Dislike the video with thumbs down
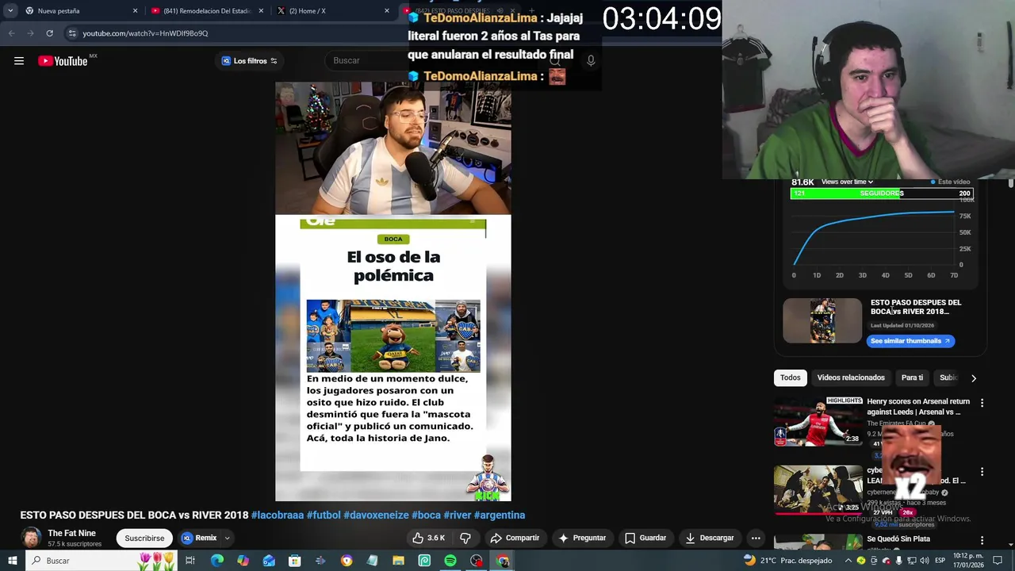The width and height of the screenshot is (1015, 571). tap(465, 538)
